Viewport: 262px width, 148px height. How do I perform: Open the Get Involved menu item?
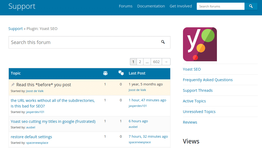(181, 6)
